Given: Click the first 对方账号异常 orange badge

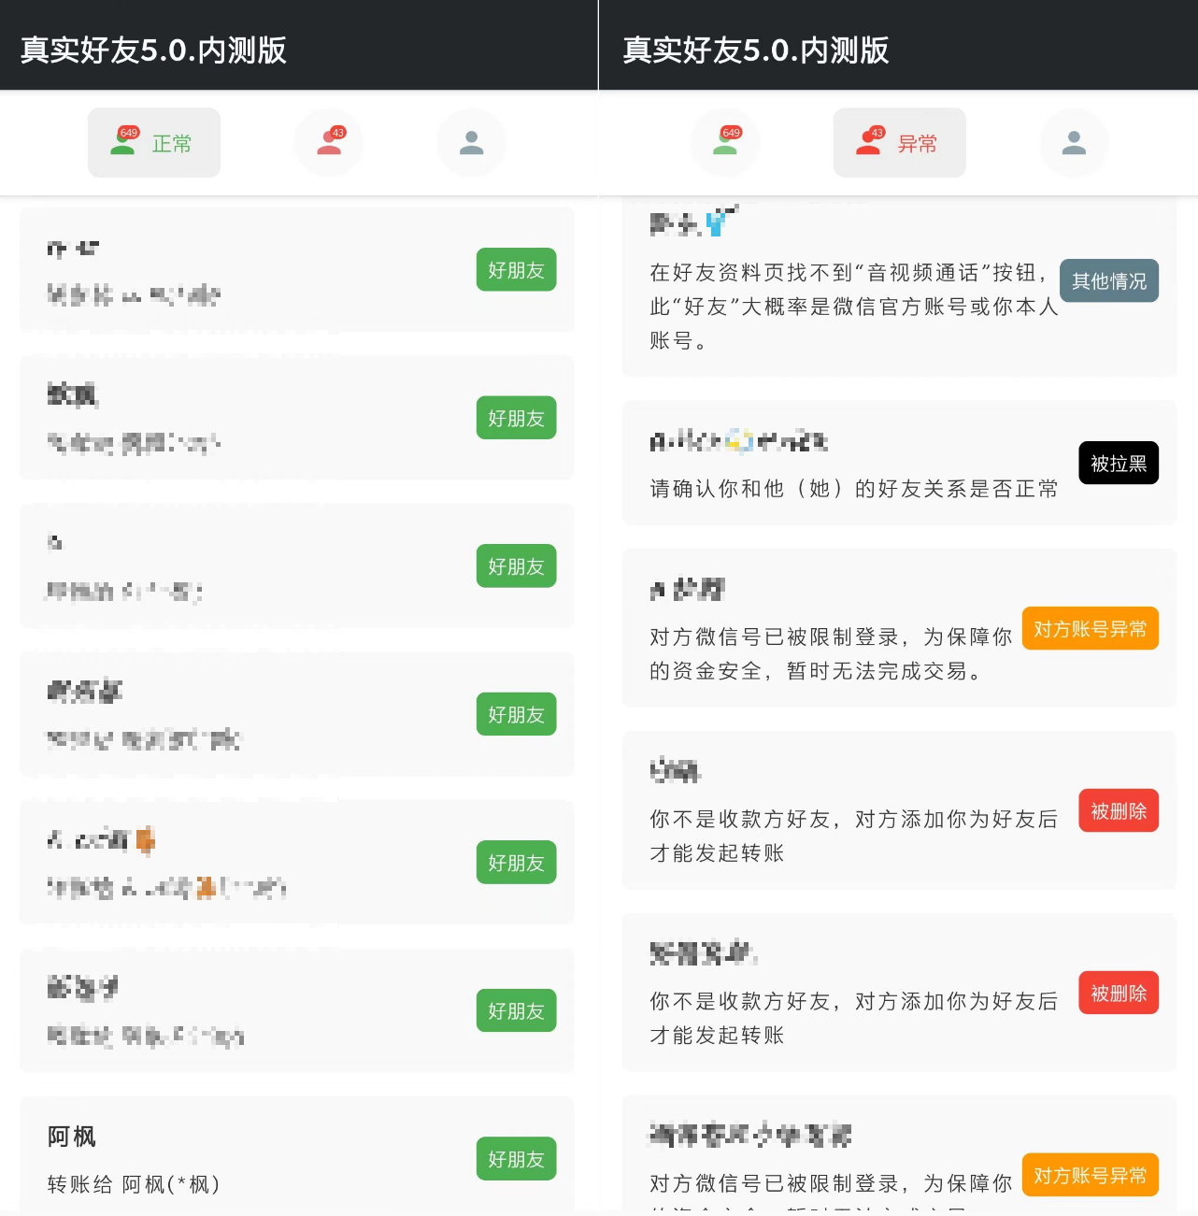Looking at the screenshot, I should pos(1091,628).
